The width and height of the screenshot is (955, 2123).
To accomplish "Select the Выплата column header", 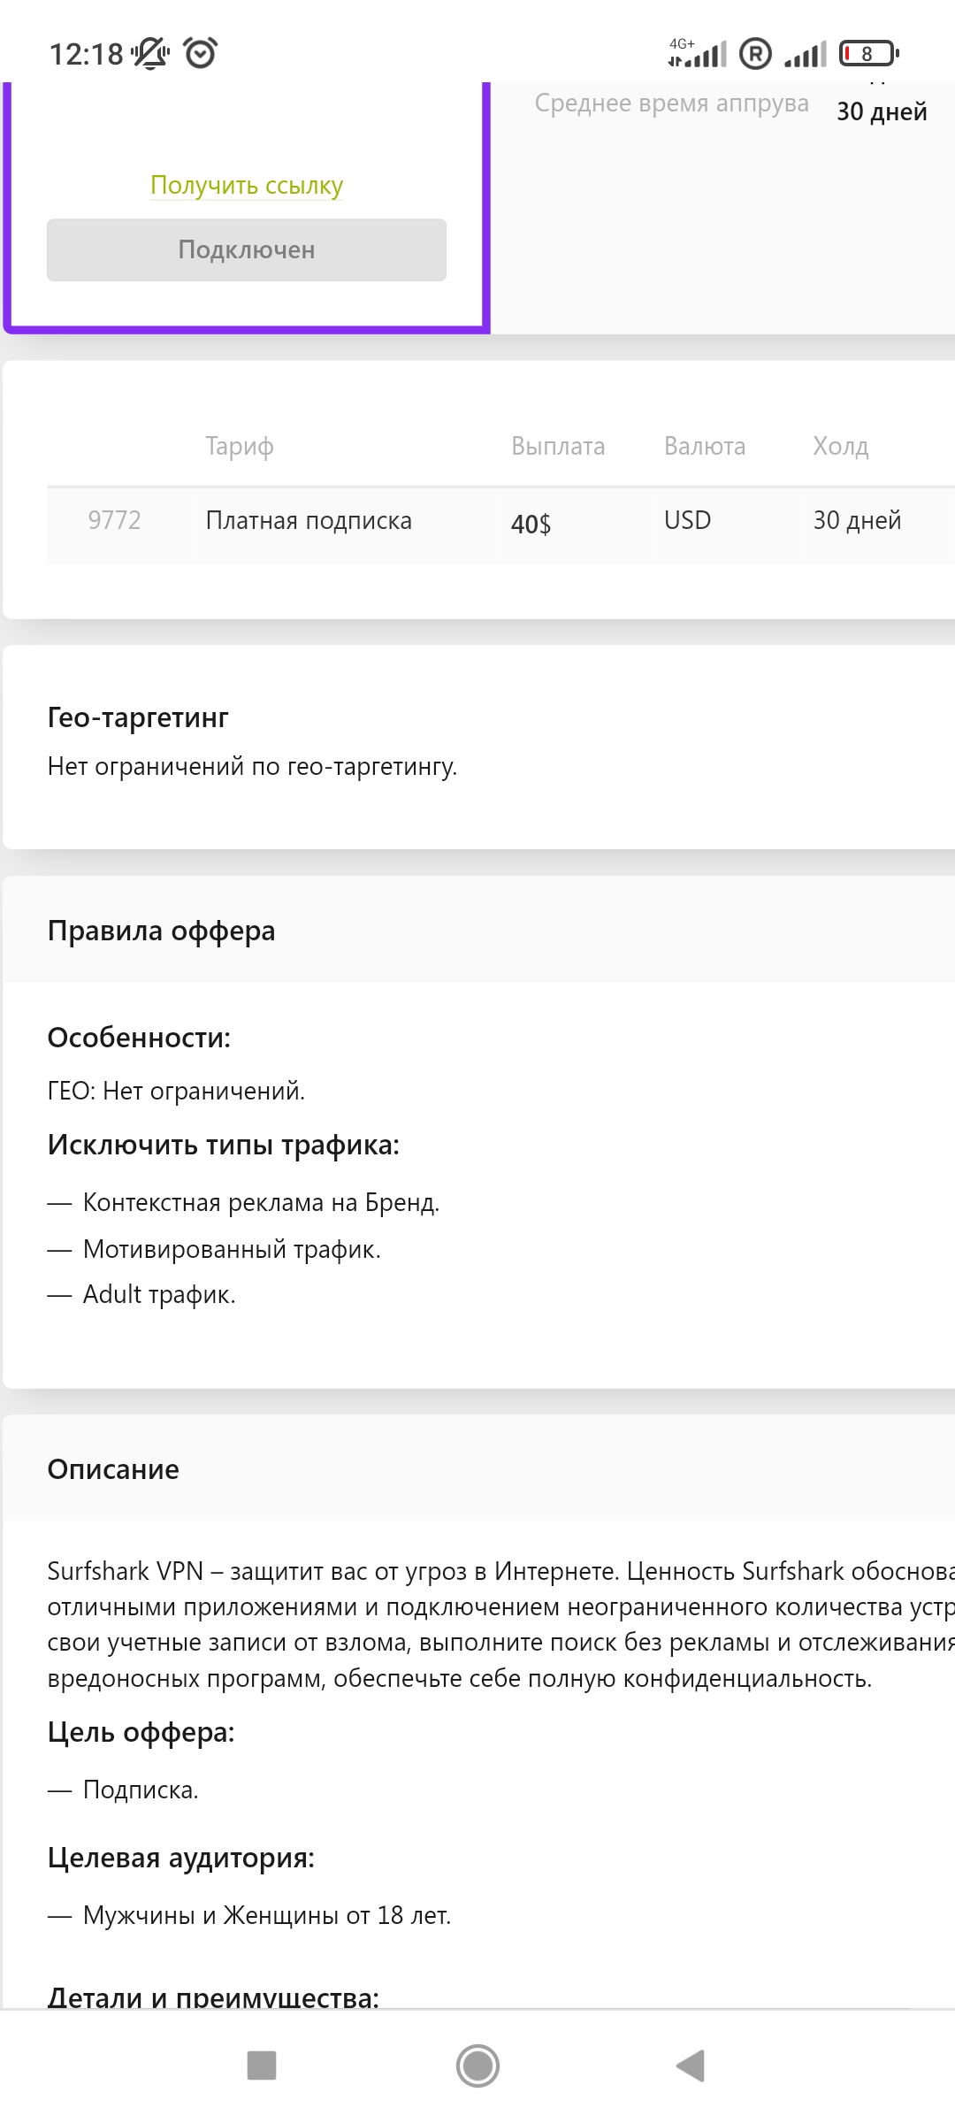I will 558,446.
